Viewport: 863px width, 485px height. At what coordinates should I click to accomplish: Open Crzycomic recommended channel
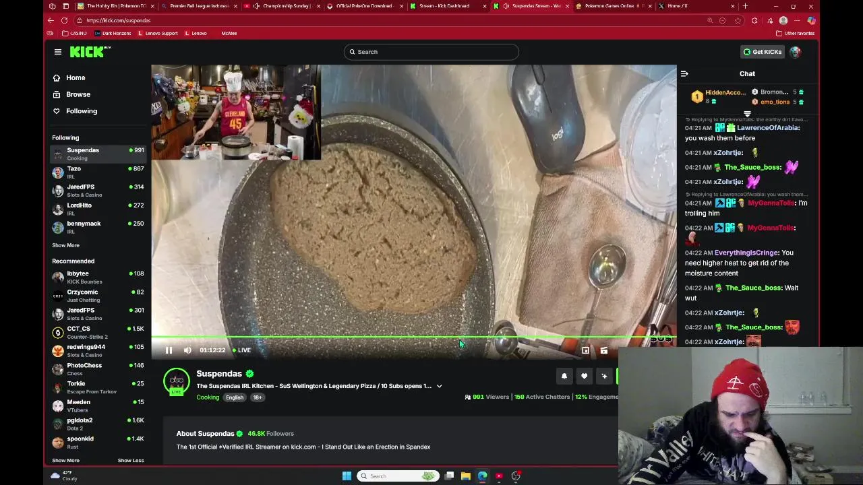pyautogui.click(x=98, y=296)
